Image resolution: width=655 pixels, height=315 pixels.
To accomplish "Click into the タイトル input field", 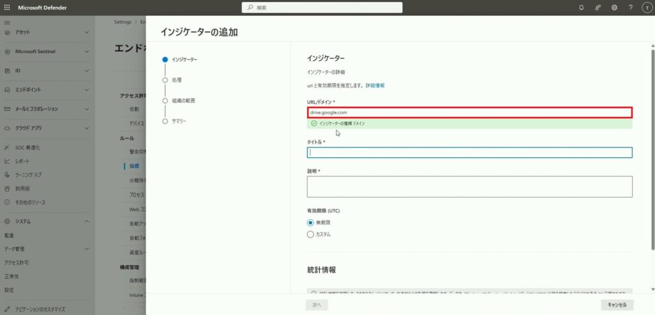I will point(470,153).
